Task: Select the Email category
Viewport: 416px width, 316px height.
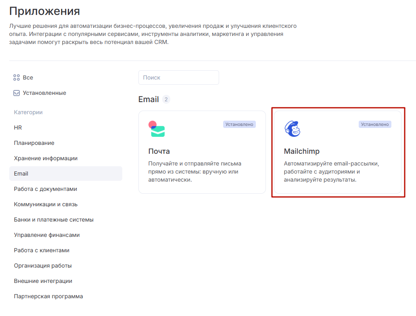Action: [x=65, y=174]
